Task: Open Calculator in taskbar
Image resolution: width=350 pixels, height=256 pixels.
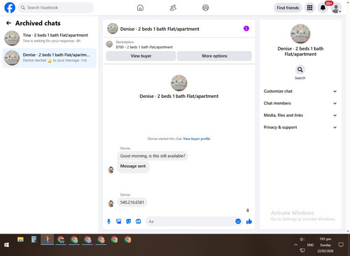Action: click(x=34, y=239)
